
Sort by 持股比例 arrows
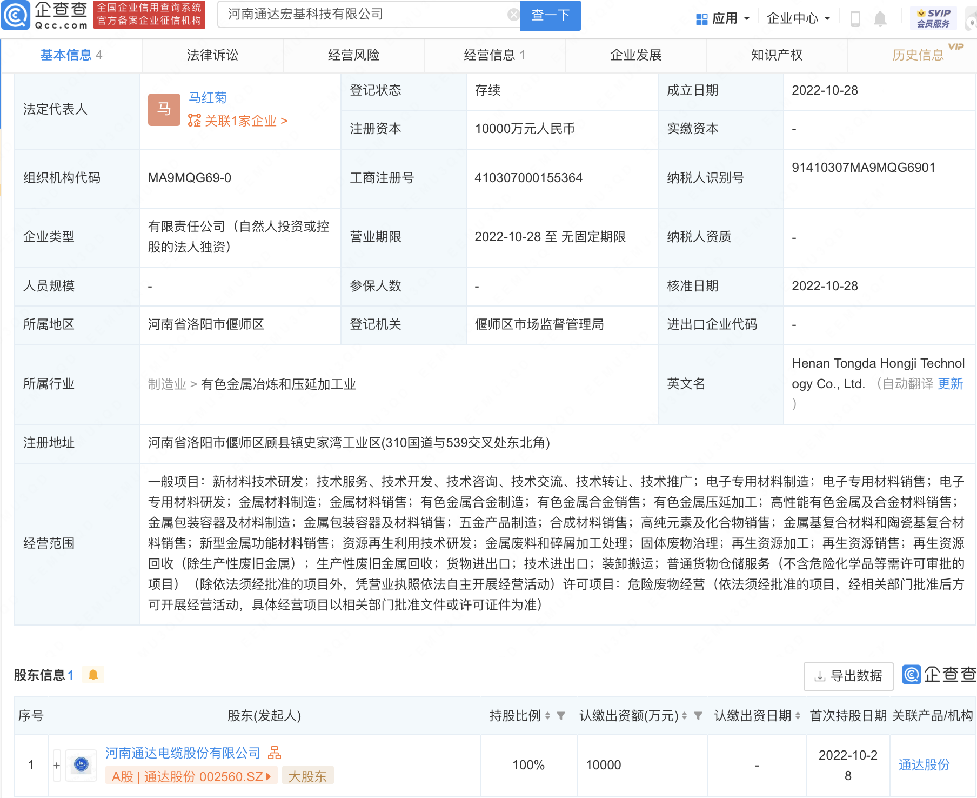tap(547, 716)
